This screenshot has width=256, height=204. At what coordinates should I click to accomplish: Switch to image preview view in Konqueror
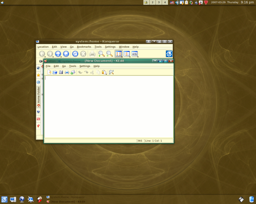pyautogui.click(x=134, y=54)
